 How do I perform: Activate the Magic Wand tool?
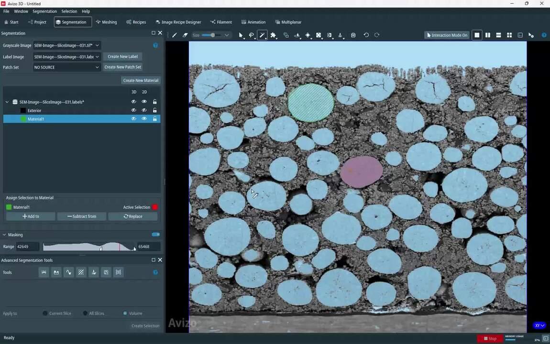point(262,35)
